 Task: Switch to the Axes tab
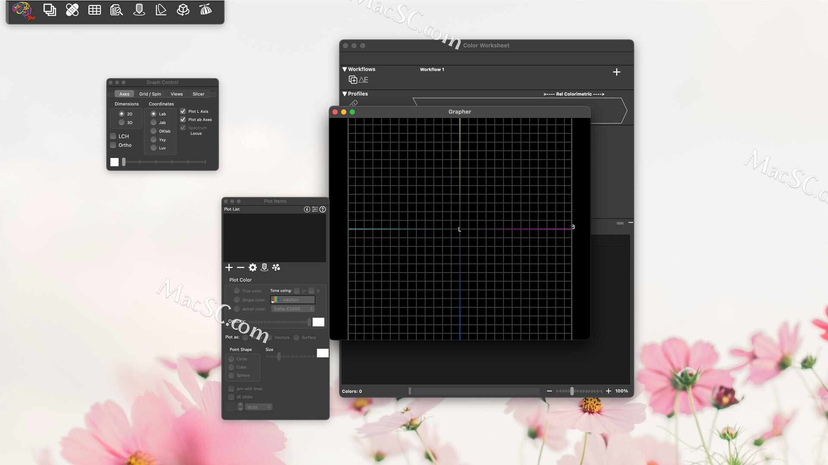[124, 94]
